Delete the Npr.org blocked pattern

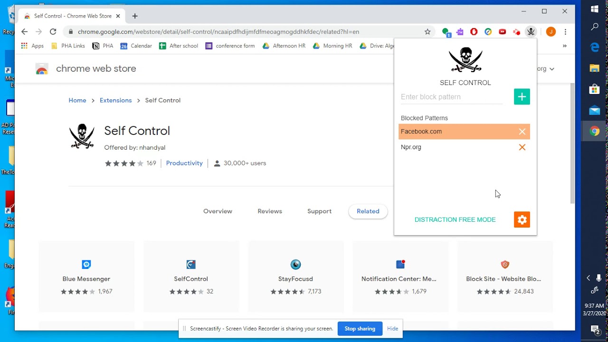point(522,147)
